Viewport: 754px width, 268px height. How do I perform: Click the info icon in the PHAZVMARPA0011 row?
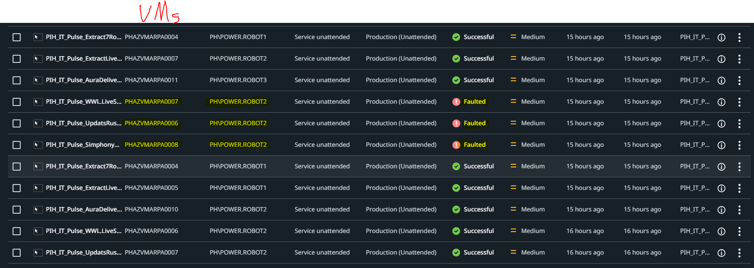[x=721, y=80]
